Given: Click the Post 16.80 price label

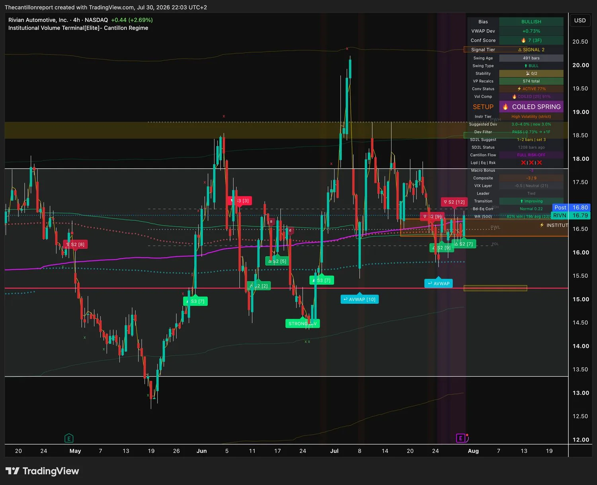Looking at the screenshot, I should click(571, 207).
